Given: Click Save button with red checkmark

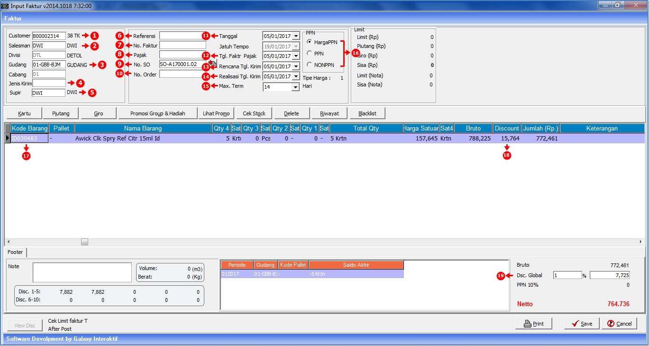Looking at the screenshot, I should tap(582, 324).
